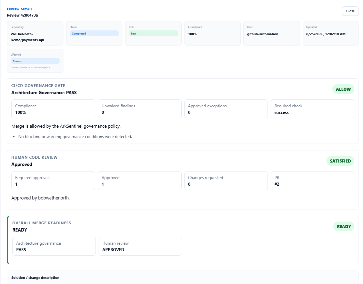The width and height of the screenshot is (363, 284).
Task: Click the "REVIEW DETAIL" label
Action: click(x=20, y=9)
